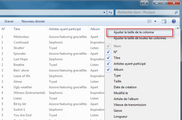
Task: Select the track Struttin'
Action: coord(19,48)
